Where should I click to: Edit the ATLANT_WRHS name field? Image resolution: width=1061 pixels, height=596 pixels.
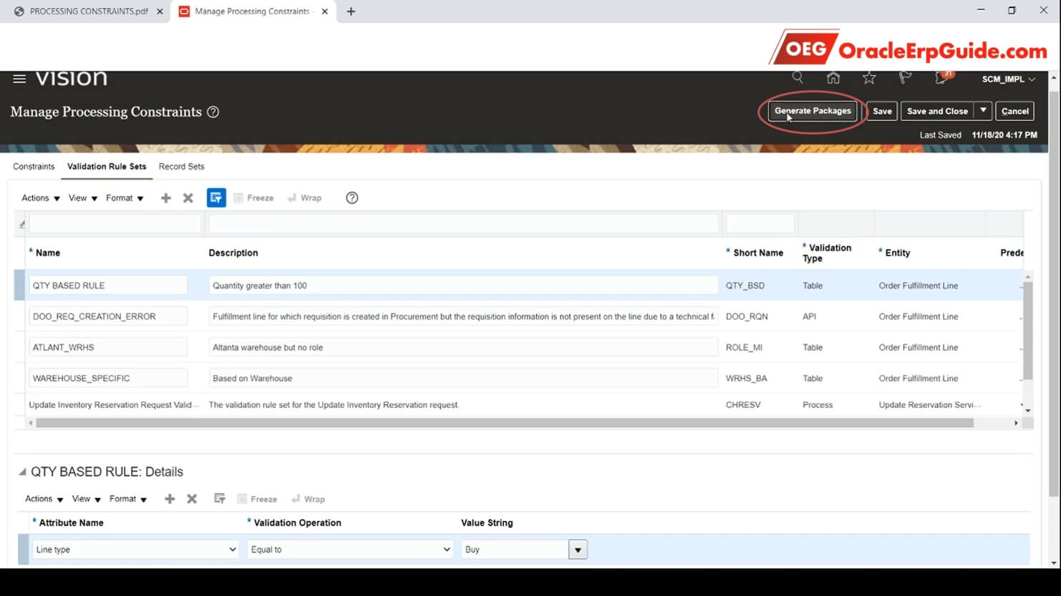tap(108, 347)
